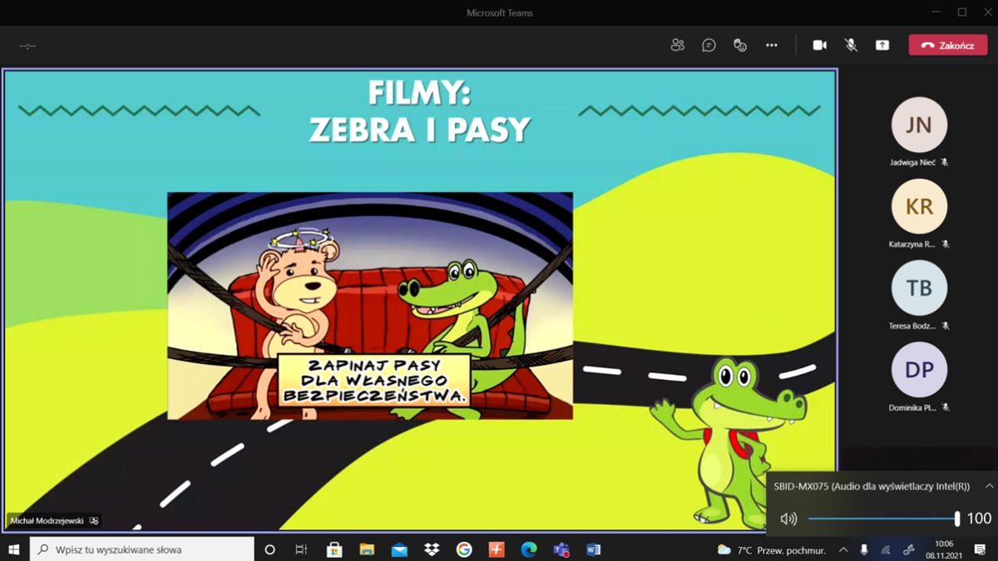Click the Windows search input field

[x=141, y=549]
